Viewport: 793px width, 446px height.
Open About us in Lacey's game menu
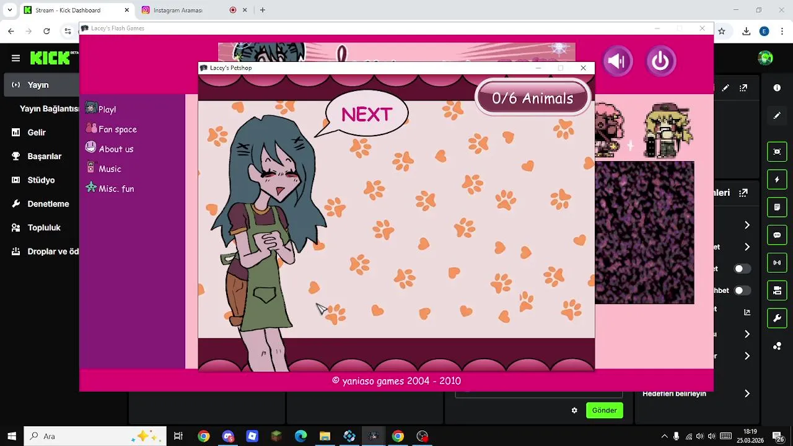(x=110, y=149)
